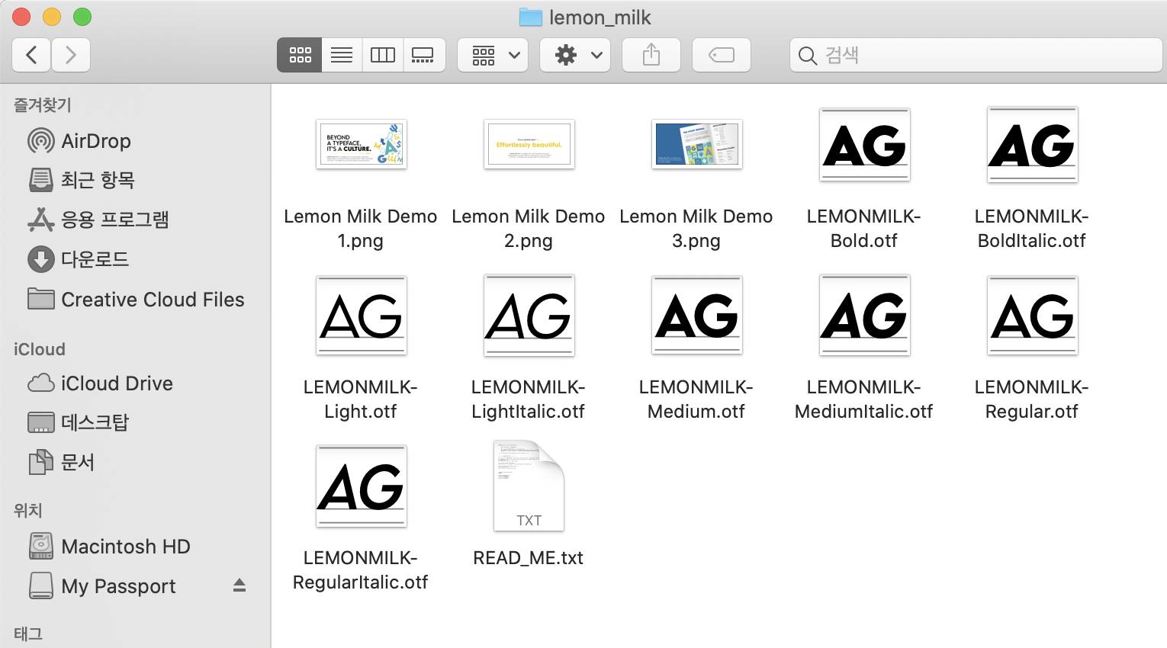Click the file name label "LEMONMILK-Regular.otf"
Screen dimensions: 1167x648
1032,399
